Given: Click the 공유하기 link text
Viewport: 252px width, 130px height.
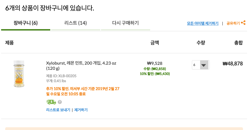Looking at the screenshot, I should click(233, 23).
